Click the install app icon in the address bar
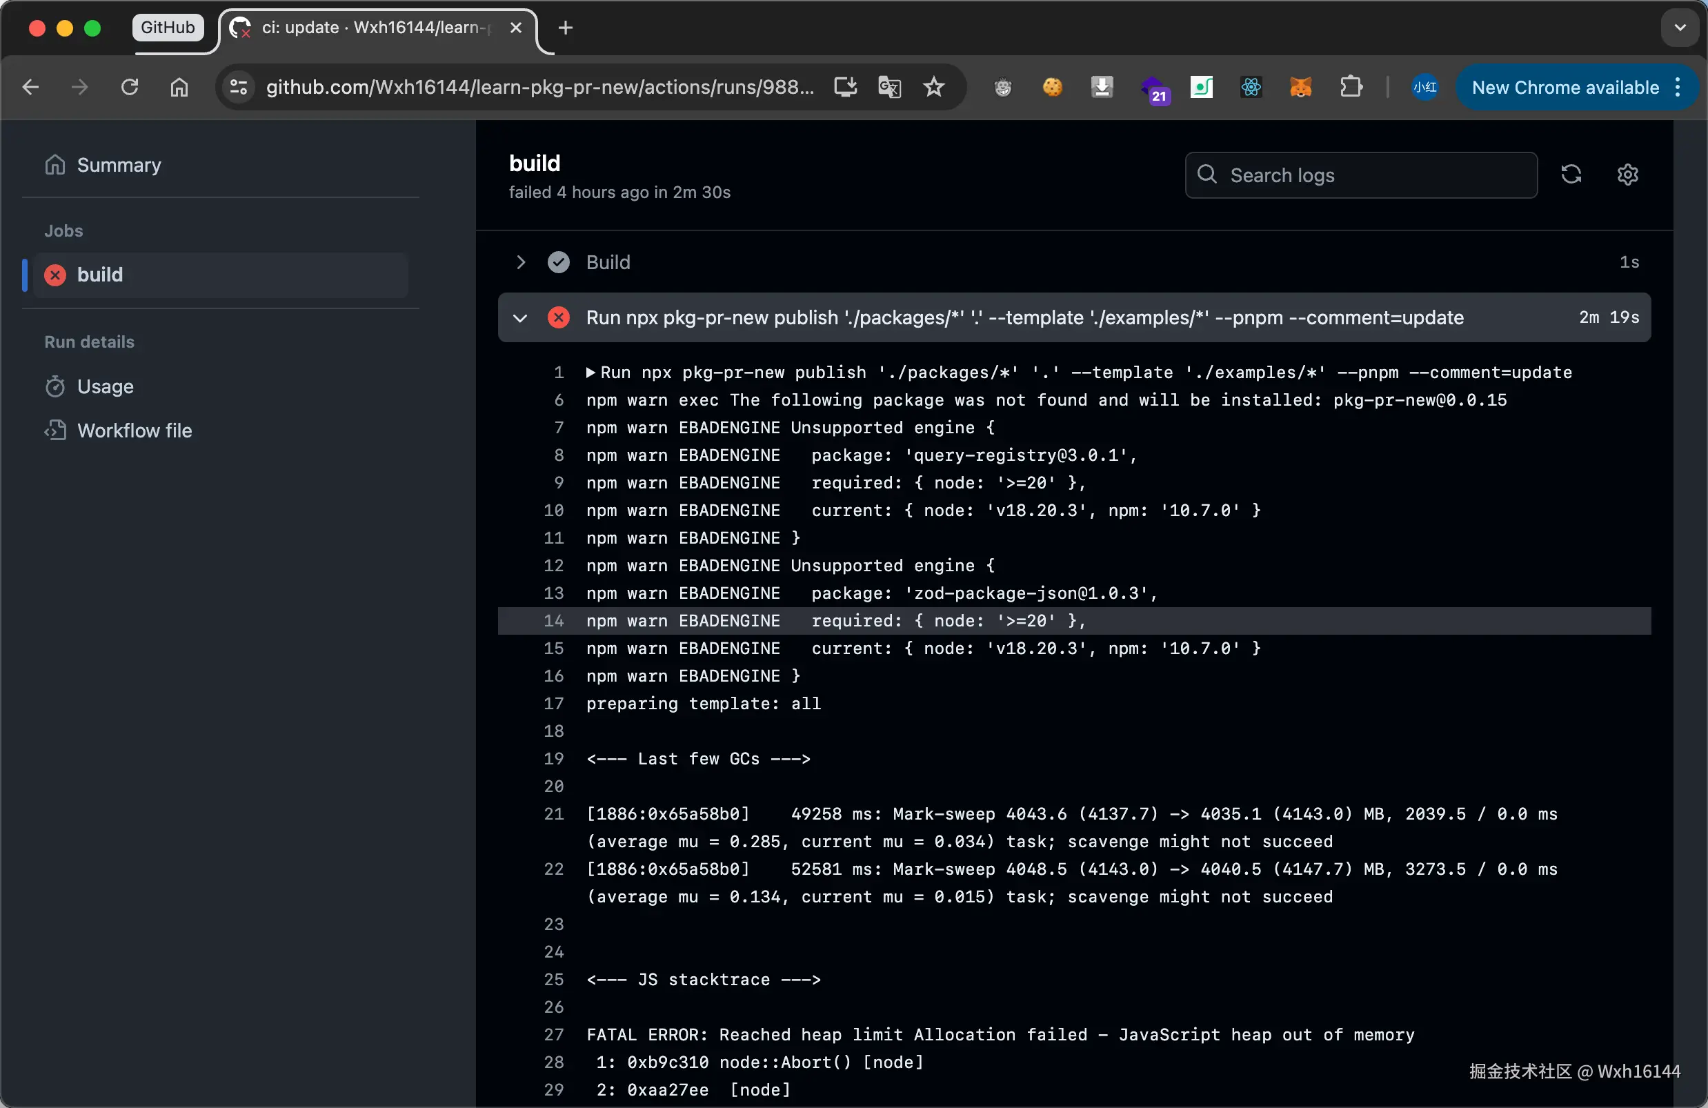The height and width of the screenshot is (1108, 1708). [846, 88]
